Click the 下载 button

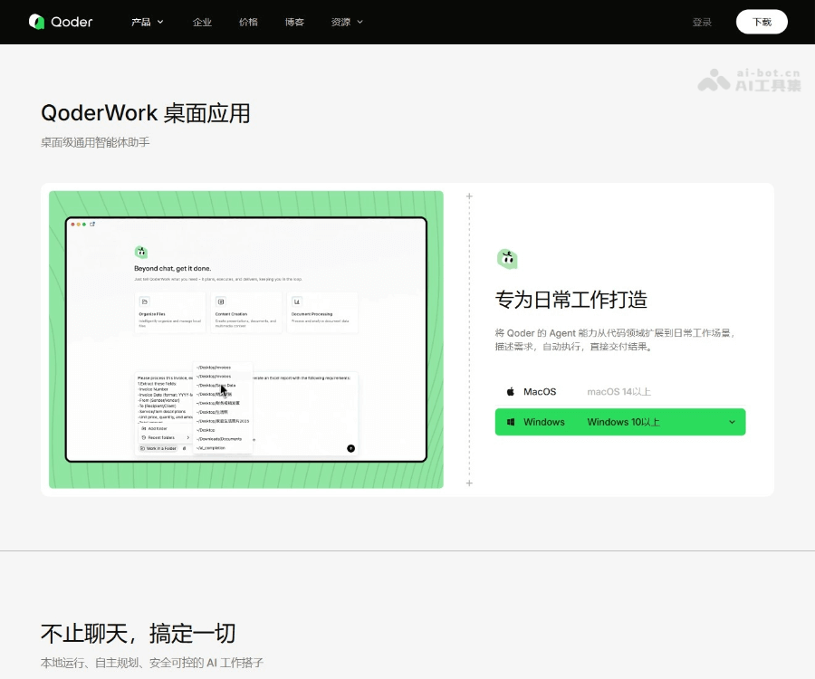coord(762,21)
